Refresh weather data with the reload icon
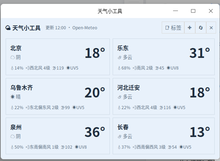This screenshot has width=220, height=161. [201, 28]
